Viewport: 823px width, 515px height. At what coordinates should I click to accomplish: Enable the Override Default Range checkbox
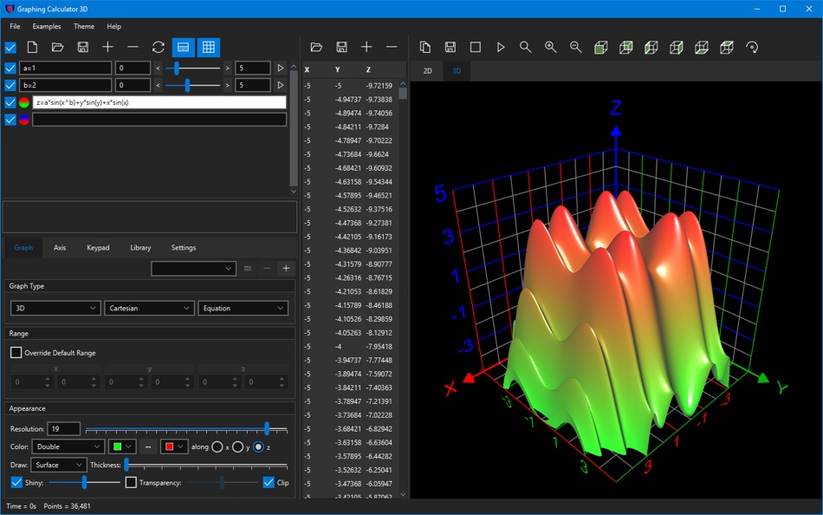click(x=16, y=353)
